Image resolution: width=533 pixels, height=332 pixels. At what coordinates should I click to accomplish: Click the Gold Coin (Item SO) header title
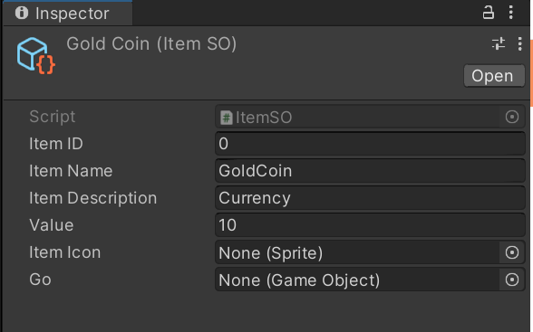[151, 44]
